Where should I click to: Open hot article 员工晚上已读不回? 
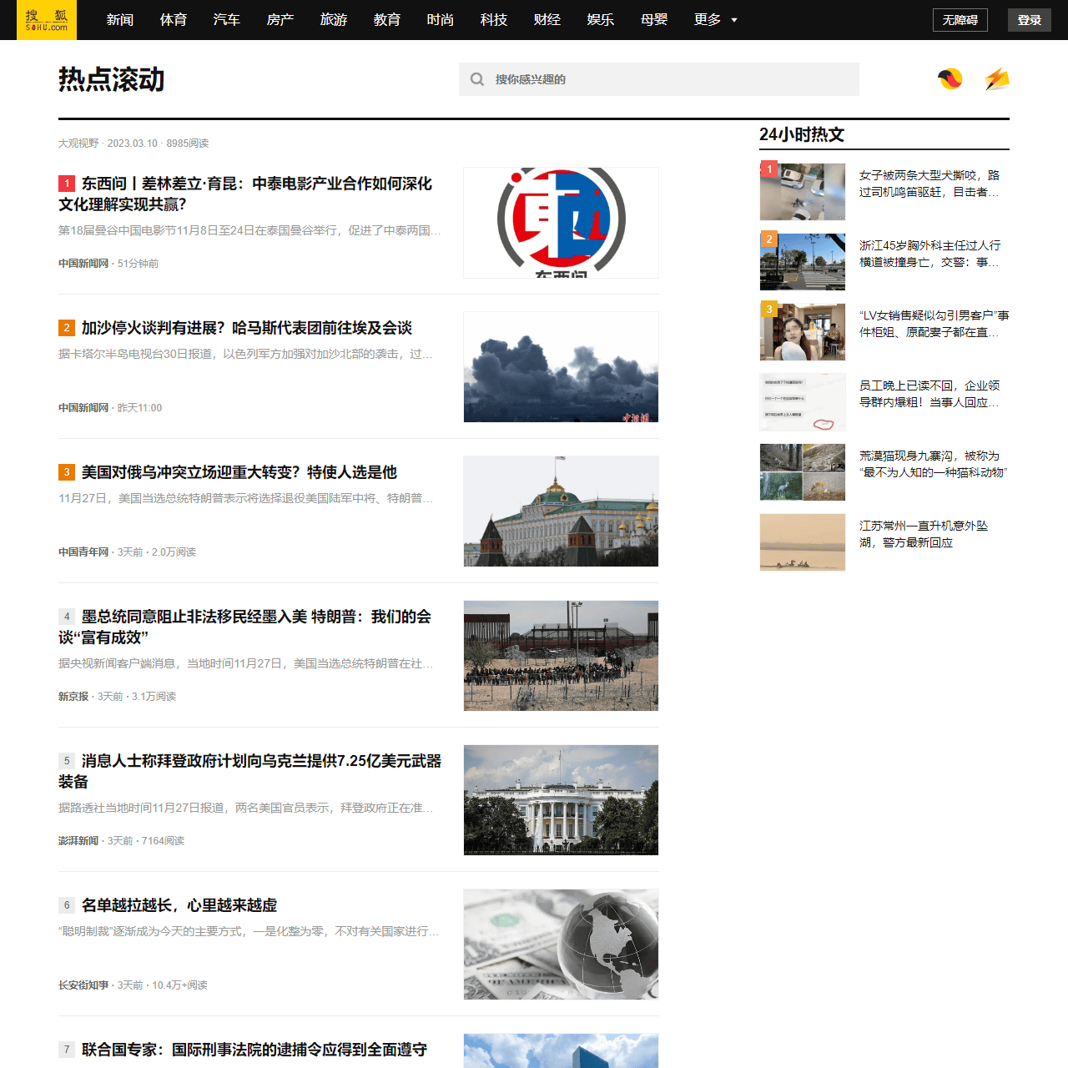click(929, 394)
